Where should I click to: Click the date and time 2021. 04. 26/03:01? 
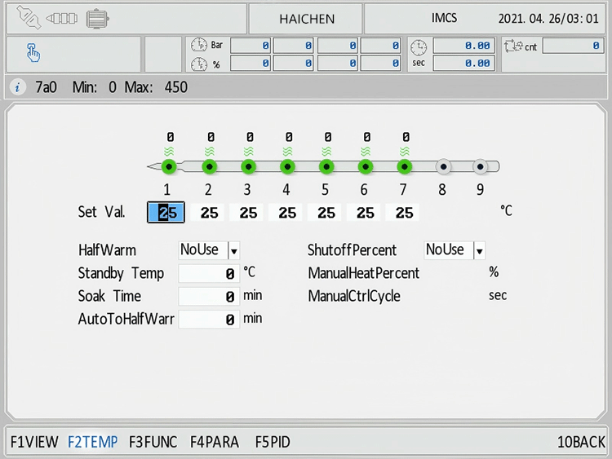[548, 19]
